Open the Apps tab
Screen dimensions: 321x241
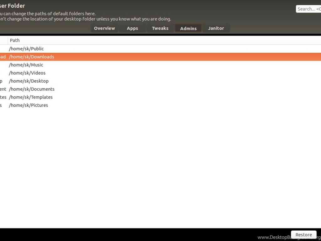pos(132,28)
